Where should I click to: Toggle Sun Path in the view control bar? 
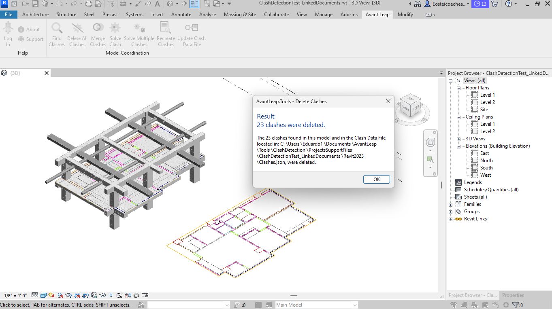pyautogui.click(x=51, y=296)
